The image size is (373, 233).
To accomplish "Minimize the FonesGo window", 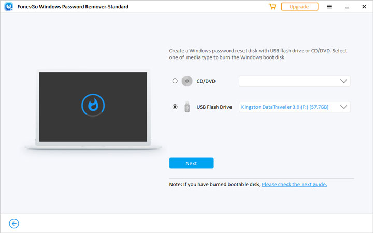I will click(x=347, y=7).
